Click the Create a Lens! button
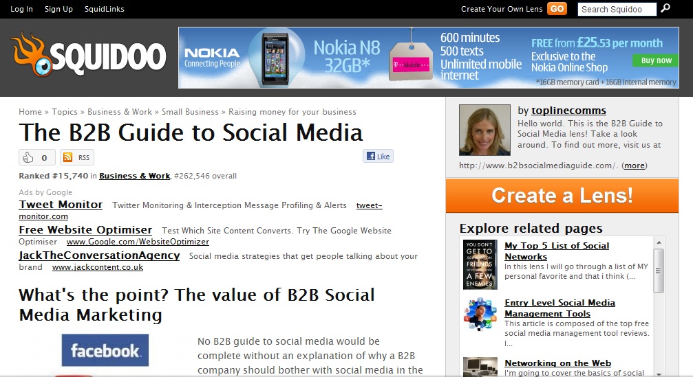693x377 pixels. click(x=562, y=196)
